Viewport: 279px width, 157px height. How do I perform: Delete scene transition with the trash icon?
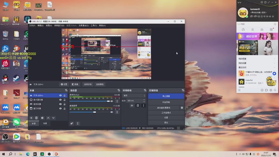138,106
